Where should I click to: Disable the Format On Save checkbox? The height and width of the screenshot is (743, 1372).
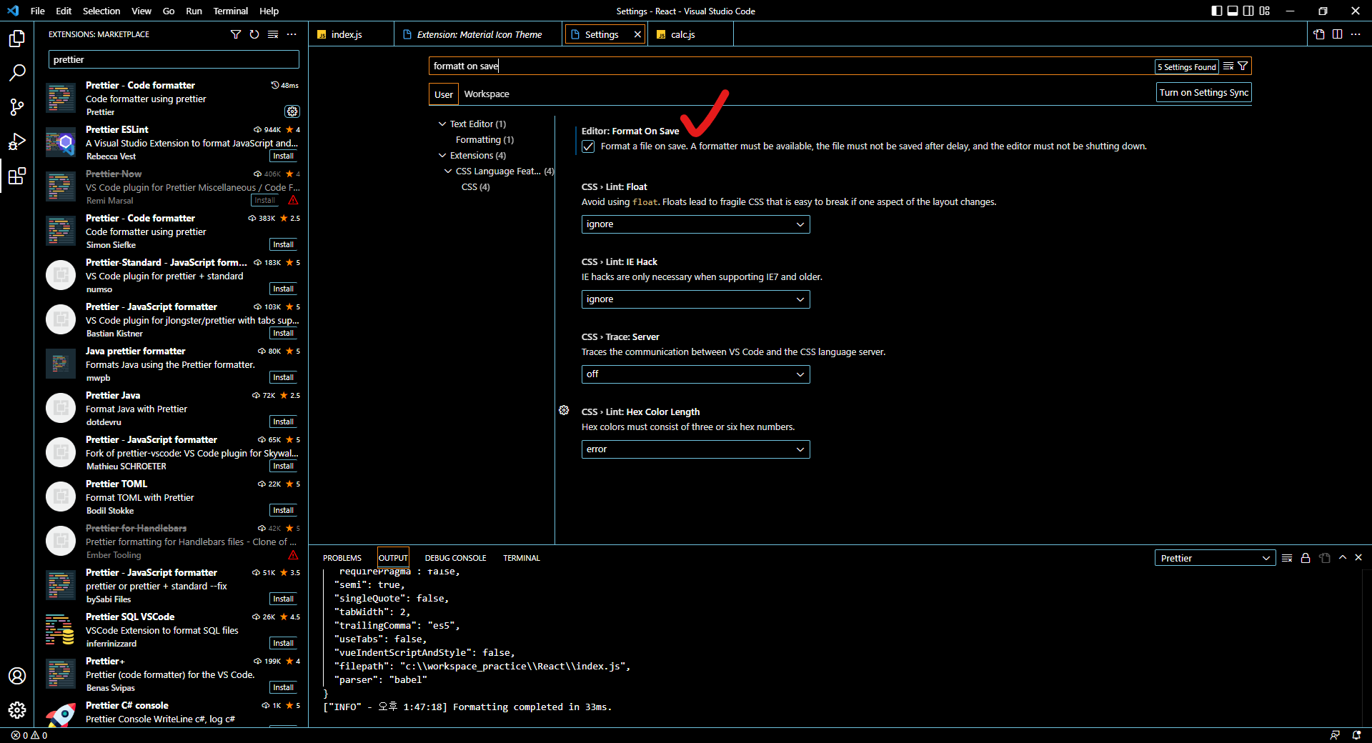pyautogui.click(x=588, y=146)
